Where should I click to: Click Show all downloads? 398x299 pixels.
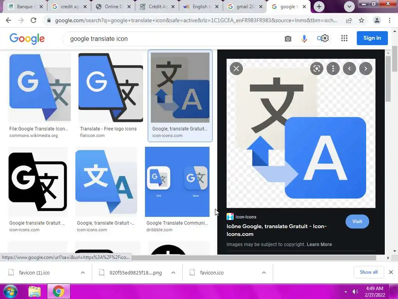click(x=368, y=272)
